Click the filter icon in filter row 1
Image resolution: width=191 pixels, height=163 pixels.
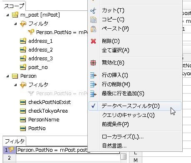pos(11,150)
